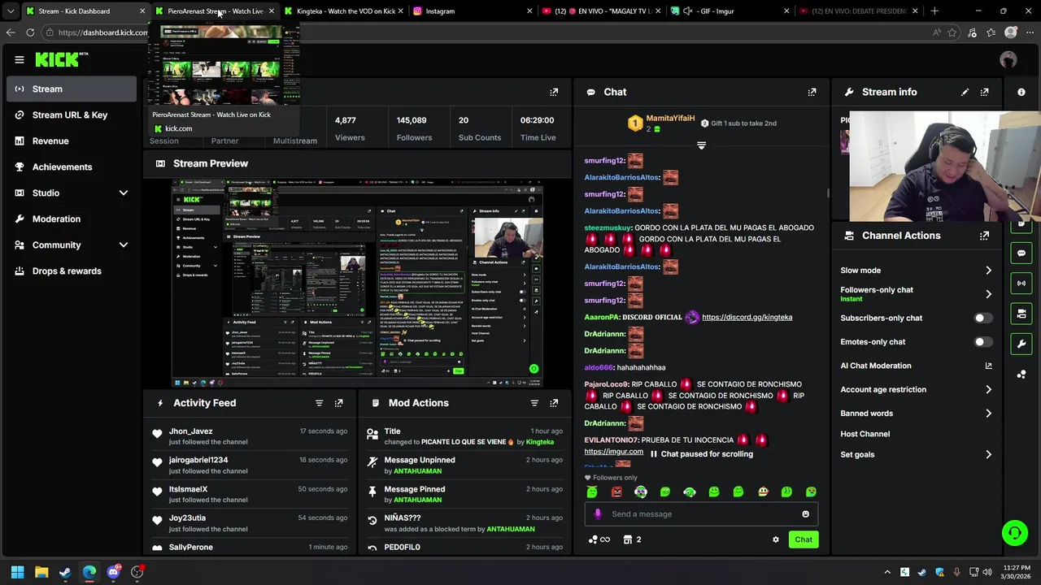Open File Explorer from taskbar
Image resolution: width=1041 pixels, height=585 pixels.
coord(41,572)
